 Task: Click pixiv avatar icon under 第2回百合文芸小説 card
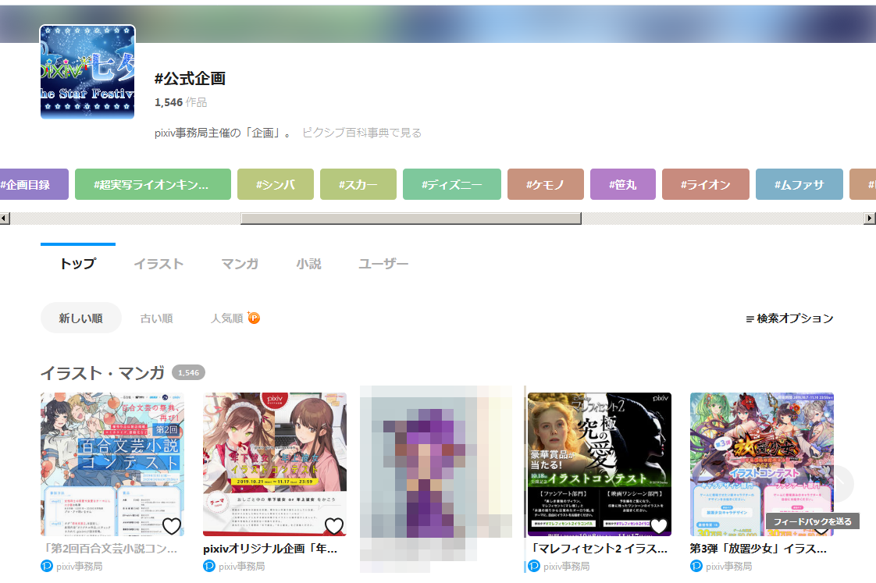47,566
